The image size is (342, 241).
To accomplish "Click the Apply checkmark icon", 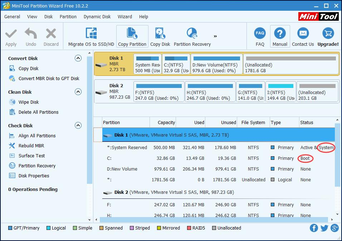I will (x=11, y=34).
